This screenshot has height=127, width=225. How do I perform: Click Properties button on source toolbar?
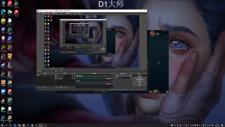57,71
